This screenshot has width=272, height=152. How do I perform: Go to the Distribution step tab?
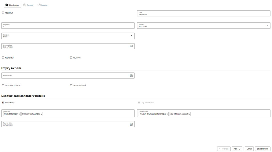coord(12,5)
